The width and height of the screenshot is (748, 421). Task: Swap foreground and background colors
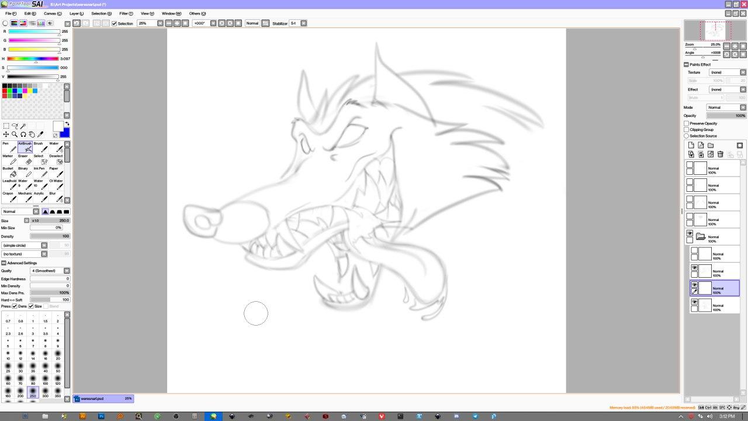pos(67,124)
